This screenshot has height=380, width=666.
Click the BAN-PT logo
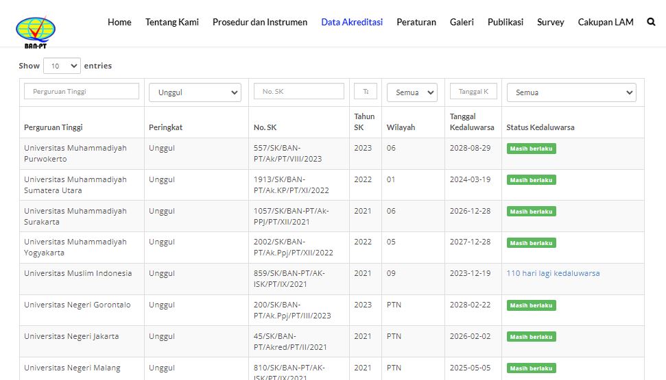point(35,31)
